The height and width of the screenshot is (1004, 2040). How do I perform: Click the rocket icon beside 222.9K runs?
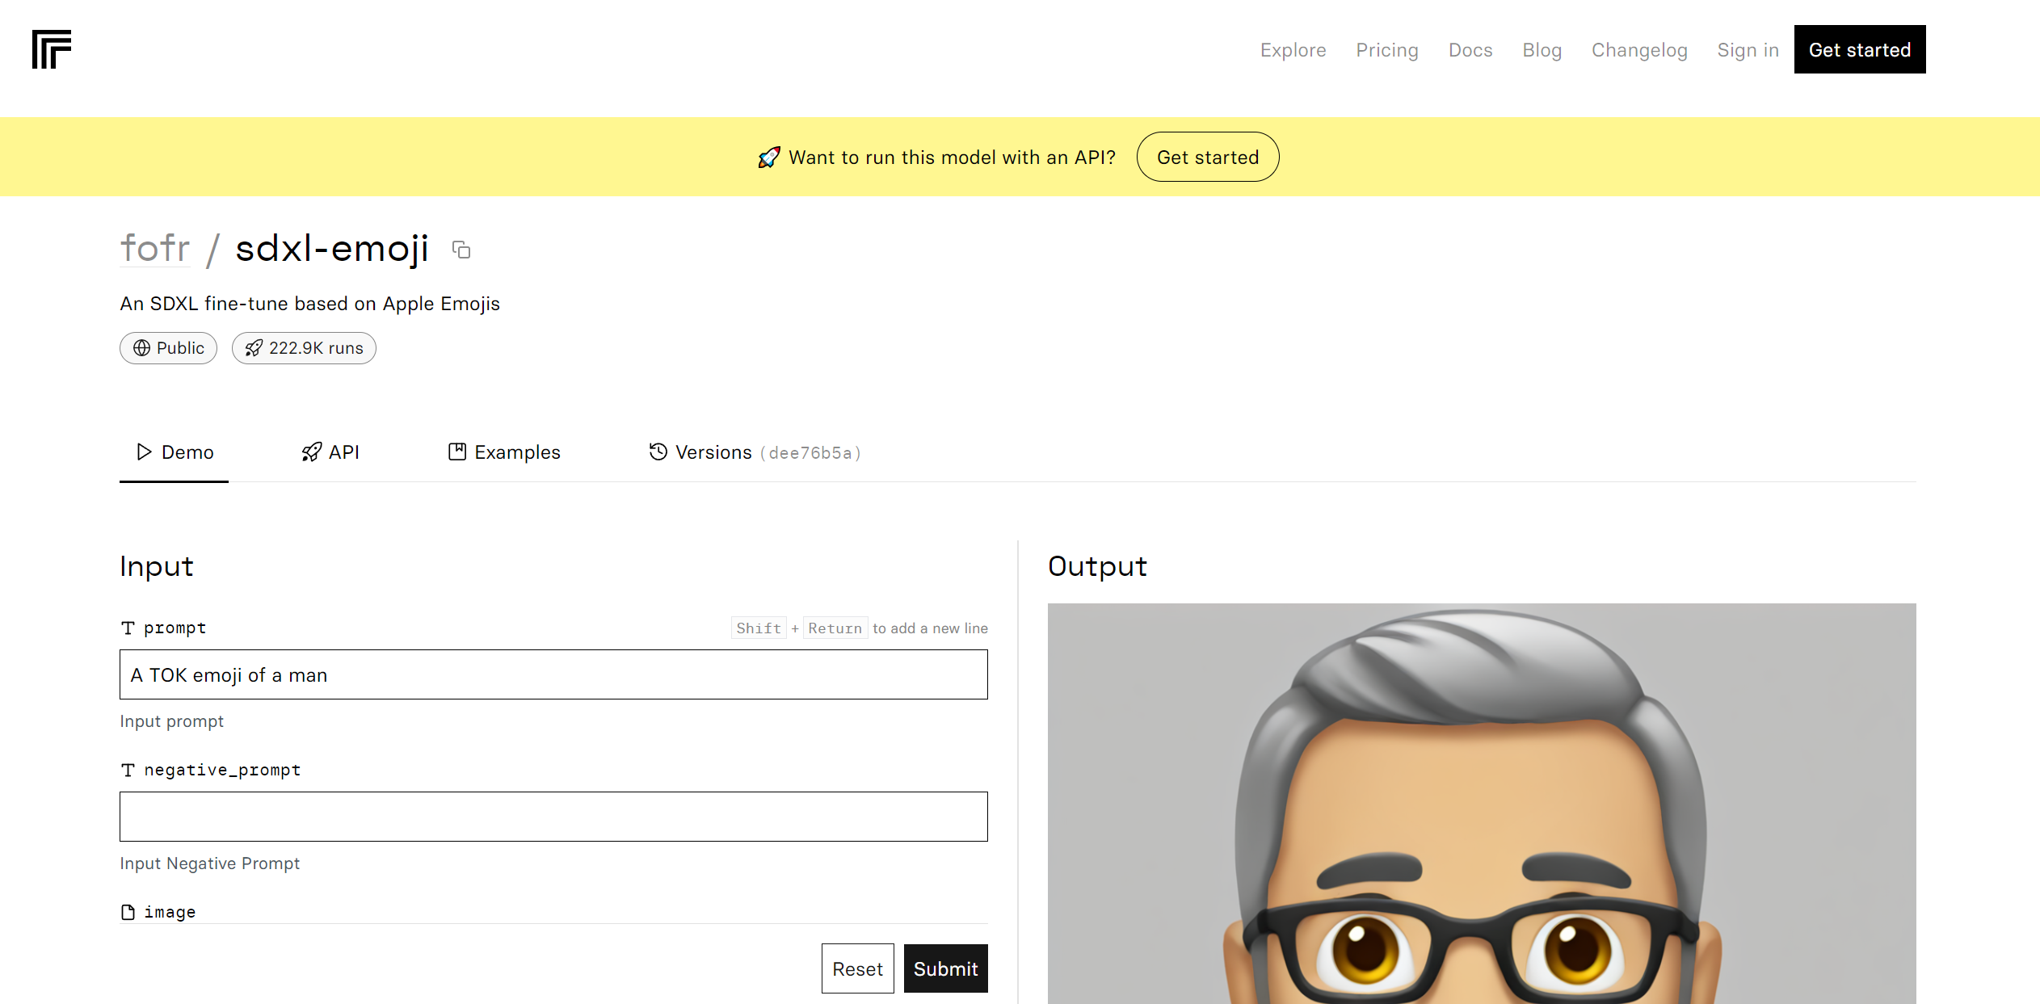[x=254, y=348]
